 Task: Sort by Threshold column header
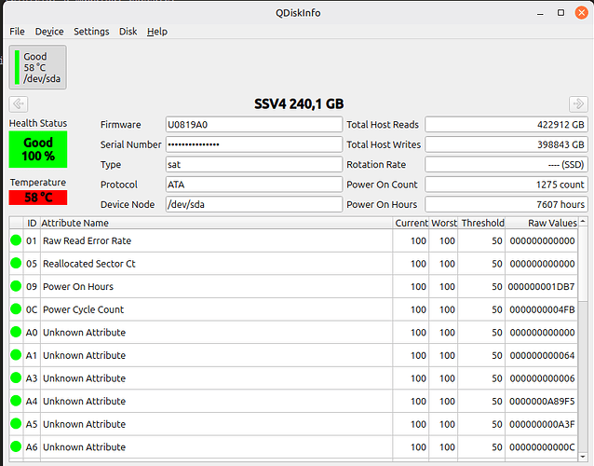tap(482, 223)
